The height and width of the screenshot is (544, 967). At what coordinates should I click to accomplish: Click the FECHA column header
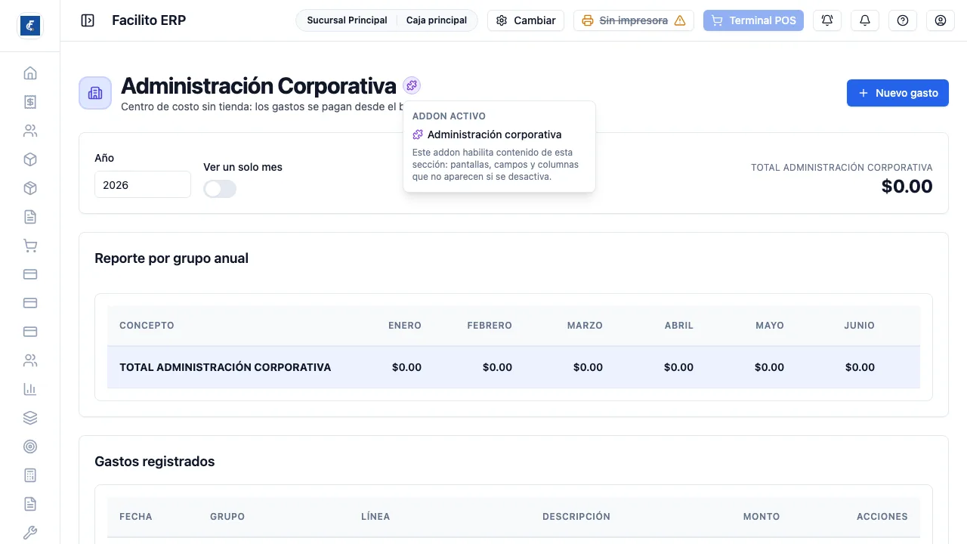(x=136, y=517)
